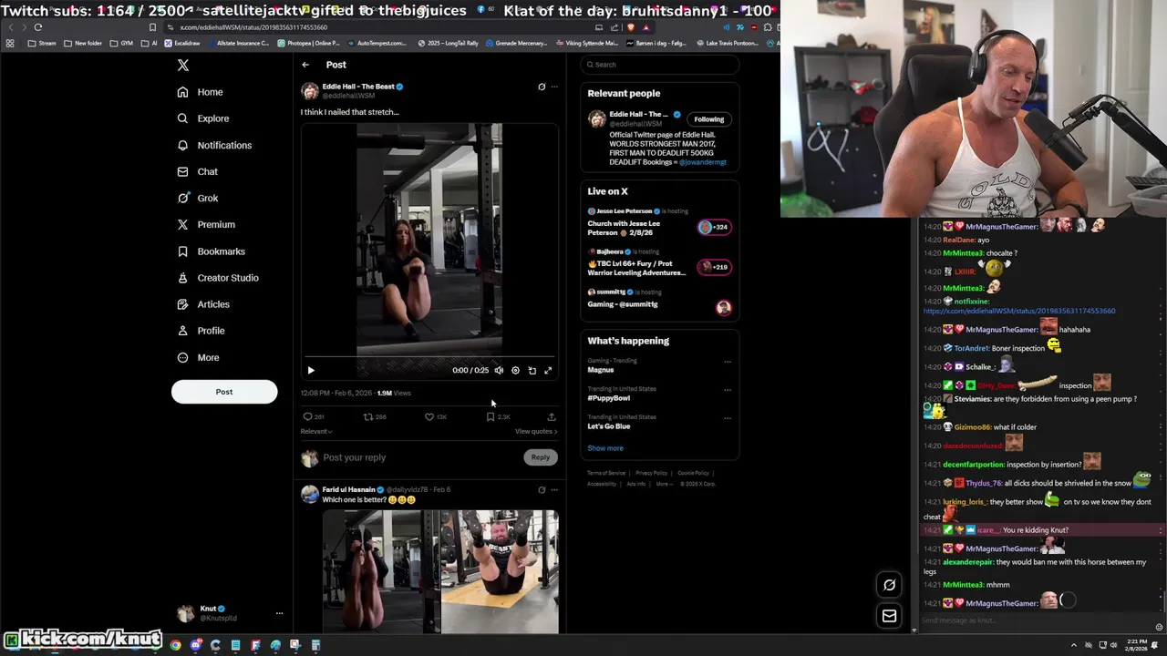Screen dimensions: 1167x656
Task: Open Premium in the X sidebar
Action: click(206, 224)
